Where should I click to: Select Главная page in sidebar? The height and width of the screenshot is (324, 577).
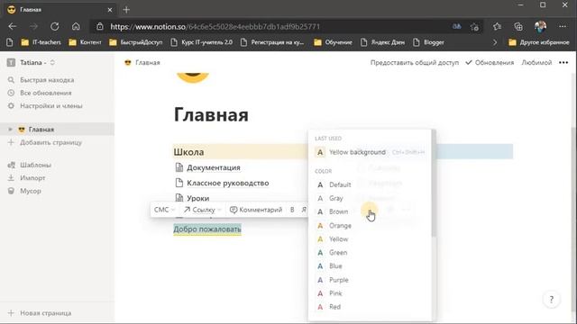pyautogui.click(x=57, y=130)
